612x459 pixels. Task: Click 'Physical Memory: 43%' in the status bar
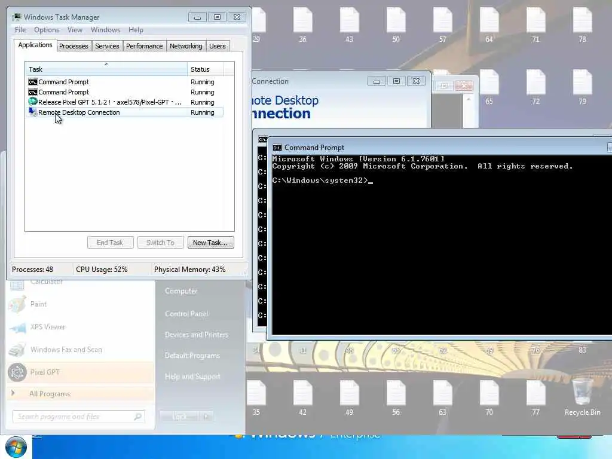click(x=189, y=270)
